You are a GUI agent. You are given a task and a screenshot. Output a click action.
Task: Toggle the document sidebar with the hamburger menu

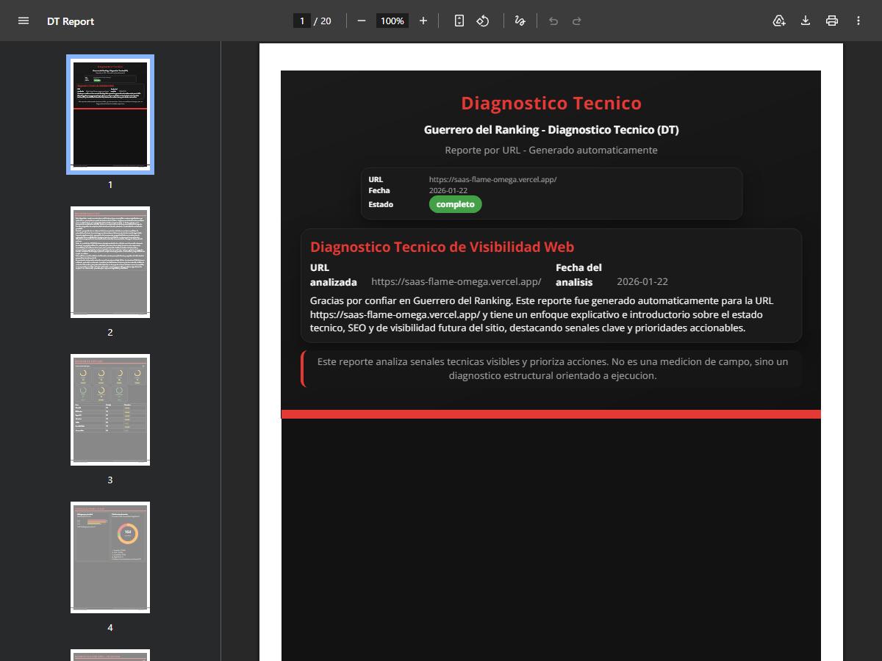pos(24,21)
